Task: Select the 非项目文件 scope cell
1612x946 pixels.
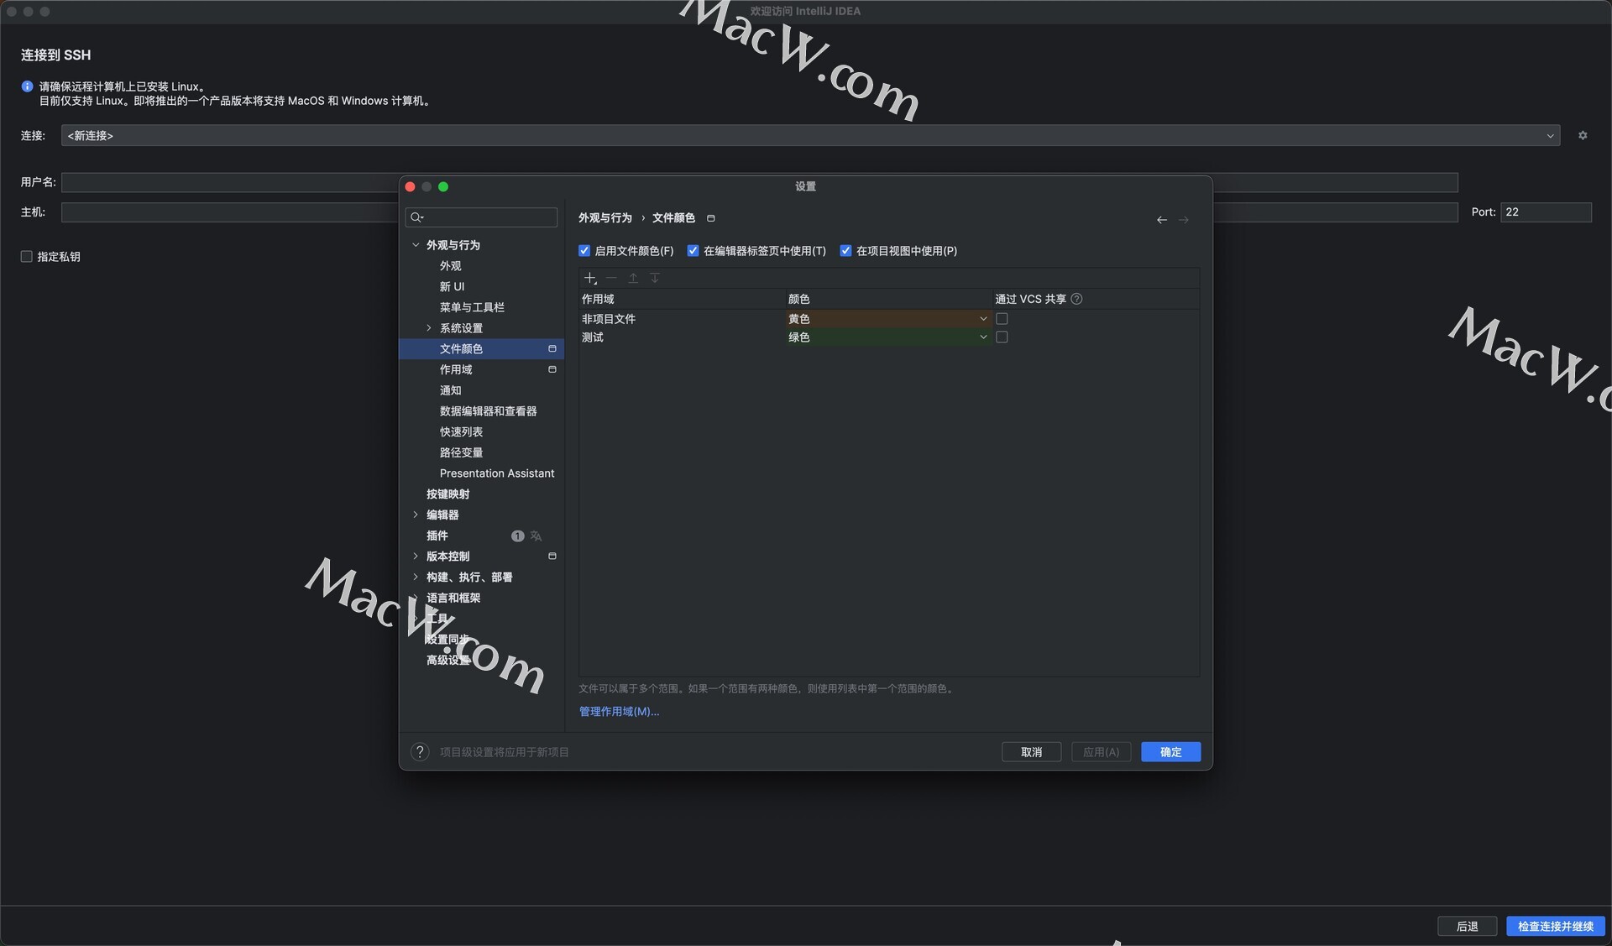Action: [682, 319]
